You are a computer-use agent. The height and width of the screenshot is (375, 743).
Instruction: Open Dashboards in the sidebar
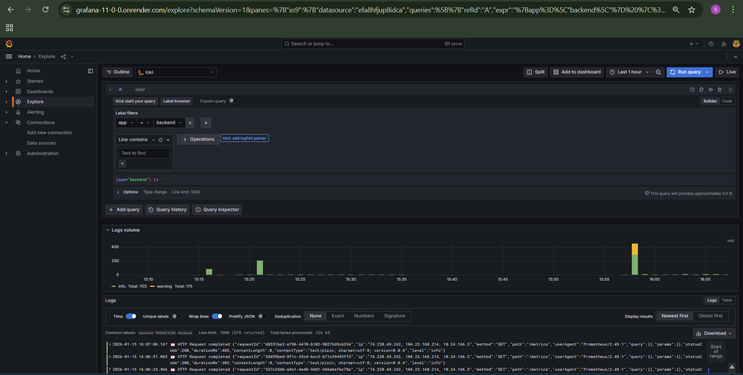point(40,92)
